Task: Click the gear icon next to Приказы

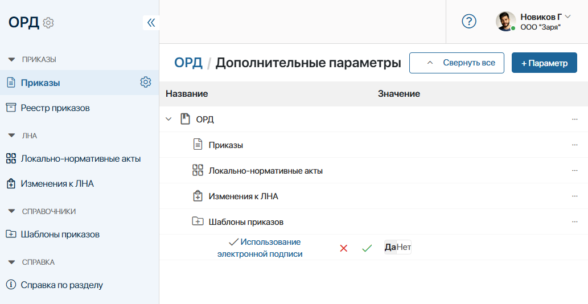Action: pyautogui.click(x=146, y=82)
